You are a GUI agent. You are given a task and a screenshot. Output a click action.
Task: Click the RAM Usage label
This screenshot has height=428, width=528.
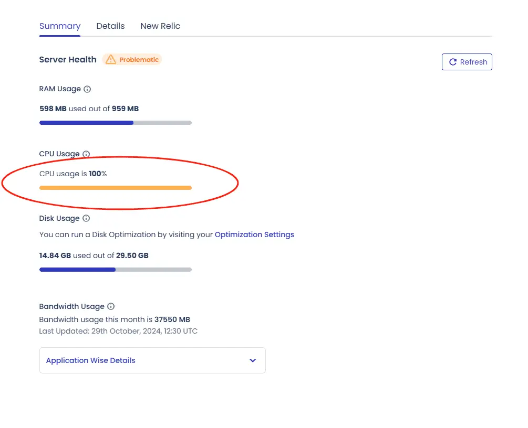tap(60, 89)
